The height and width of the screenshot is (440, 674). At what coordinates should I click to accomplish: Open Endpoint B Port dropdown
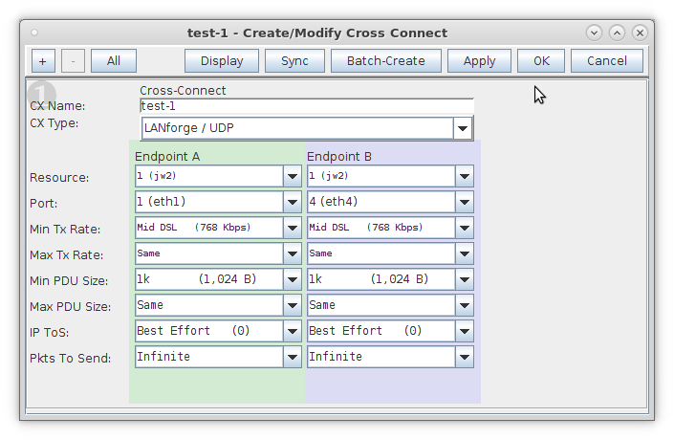click(x=464, y=203)
